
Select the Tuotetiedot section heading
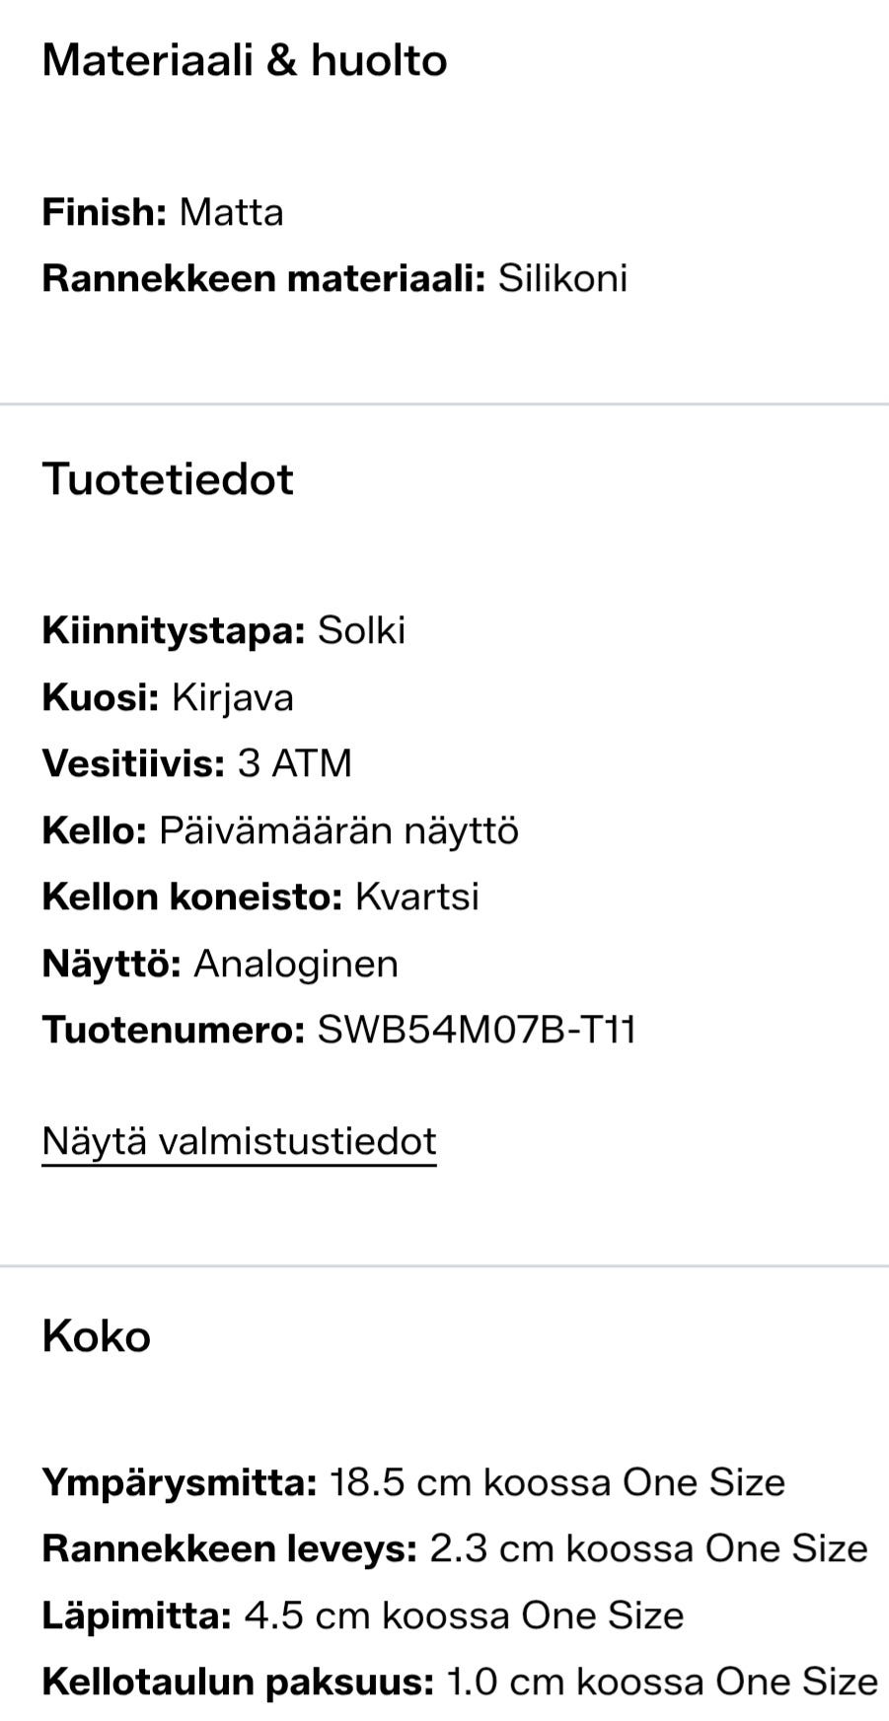pos(168,479)
